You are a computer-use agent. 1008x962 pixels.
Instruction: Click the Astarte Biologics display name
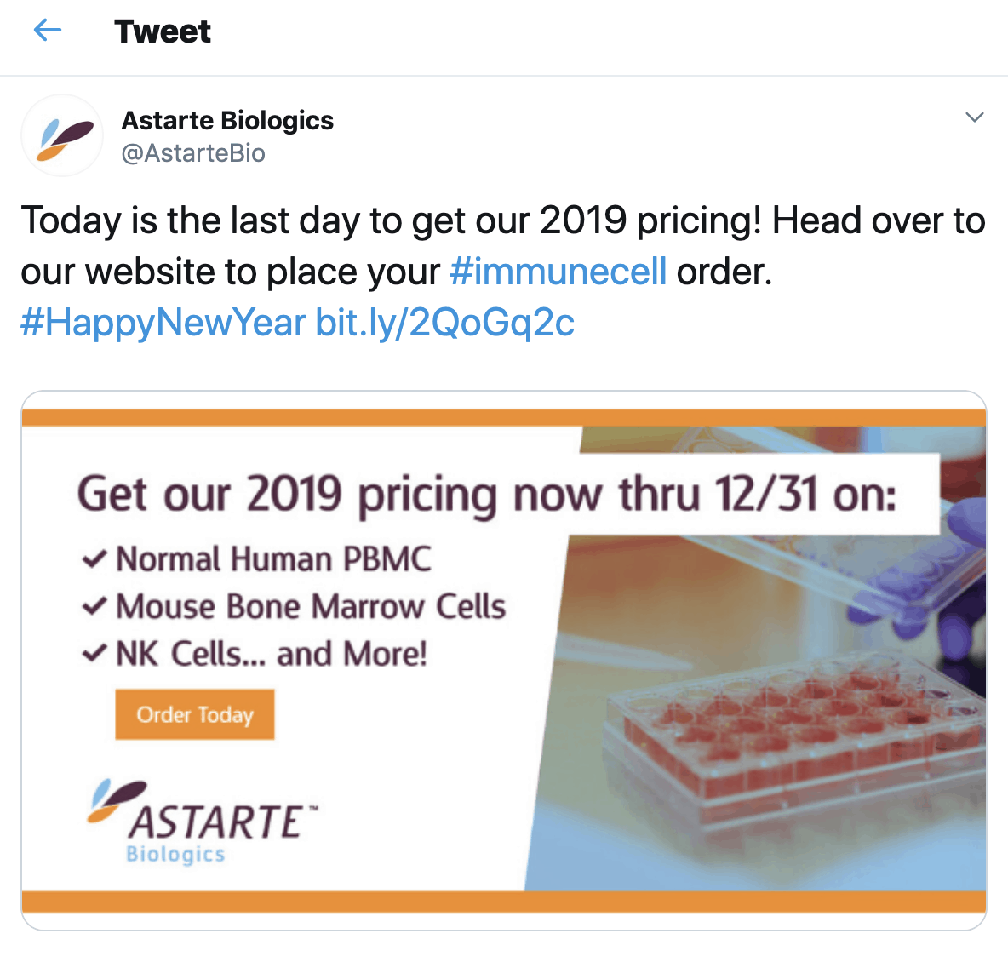[x=227, y=121]
